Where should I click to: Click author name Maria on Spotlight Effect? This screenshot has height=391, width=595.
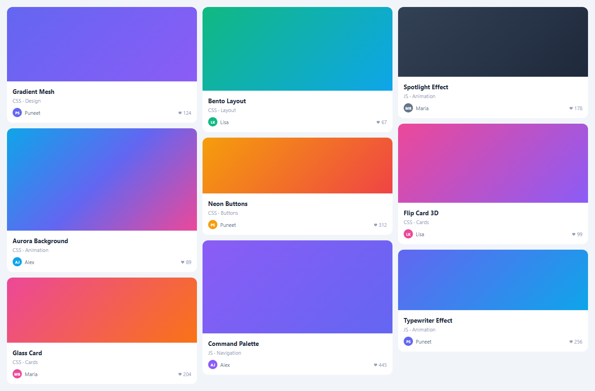click(422, 108)
